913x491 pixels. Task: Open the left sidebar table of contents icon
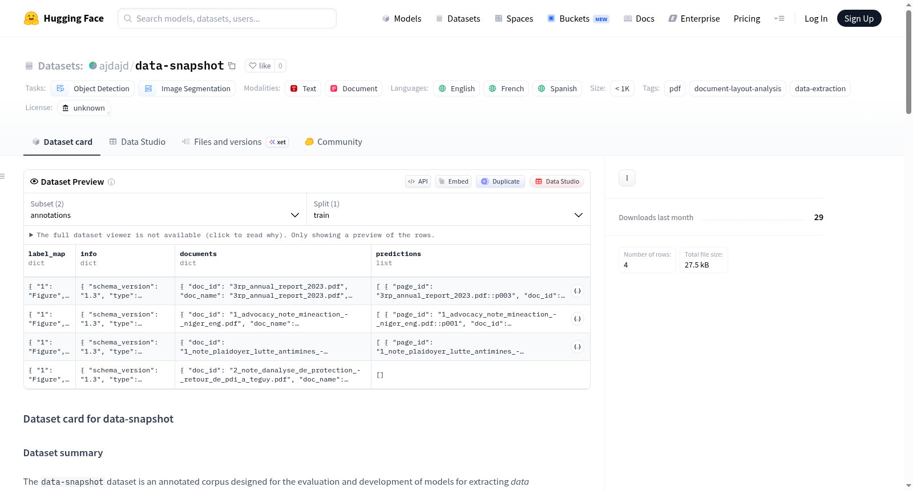pos(2,176)
